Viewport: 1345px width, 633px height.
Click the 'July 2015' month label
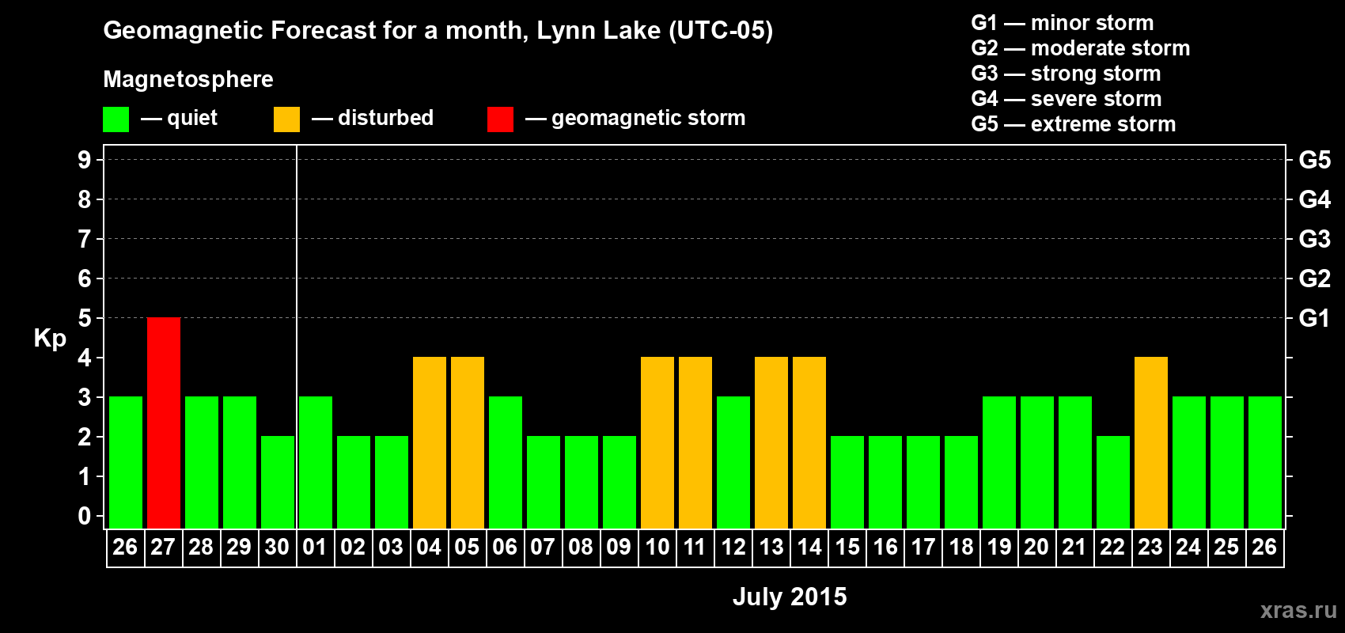click(790, 597)
